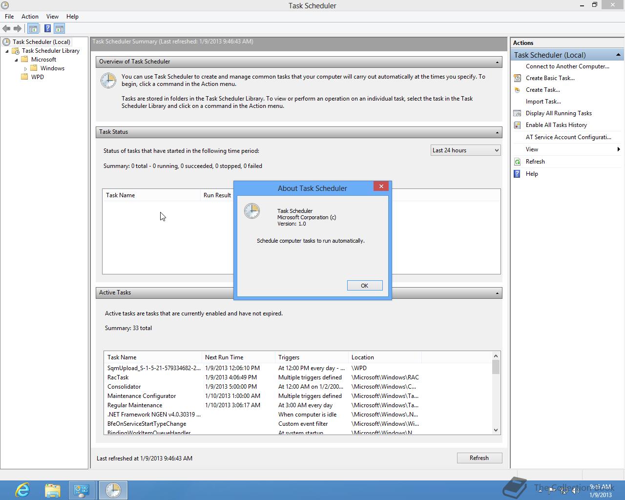Screen dimensions: 625x500
Task: Click the Microsoft folder icon in tree
Action: tap(24, 60)
